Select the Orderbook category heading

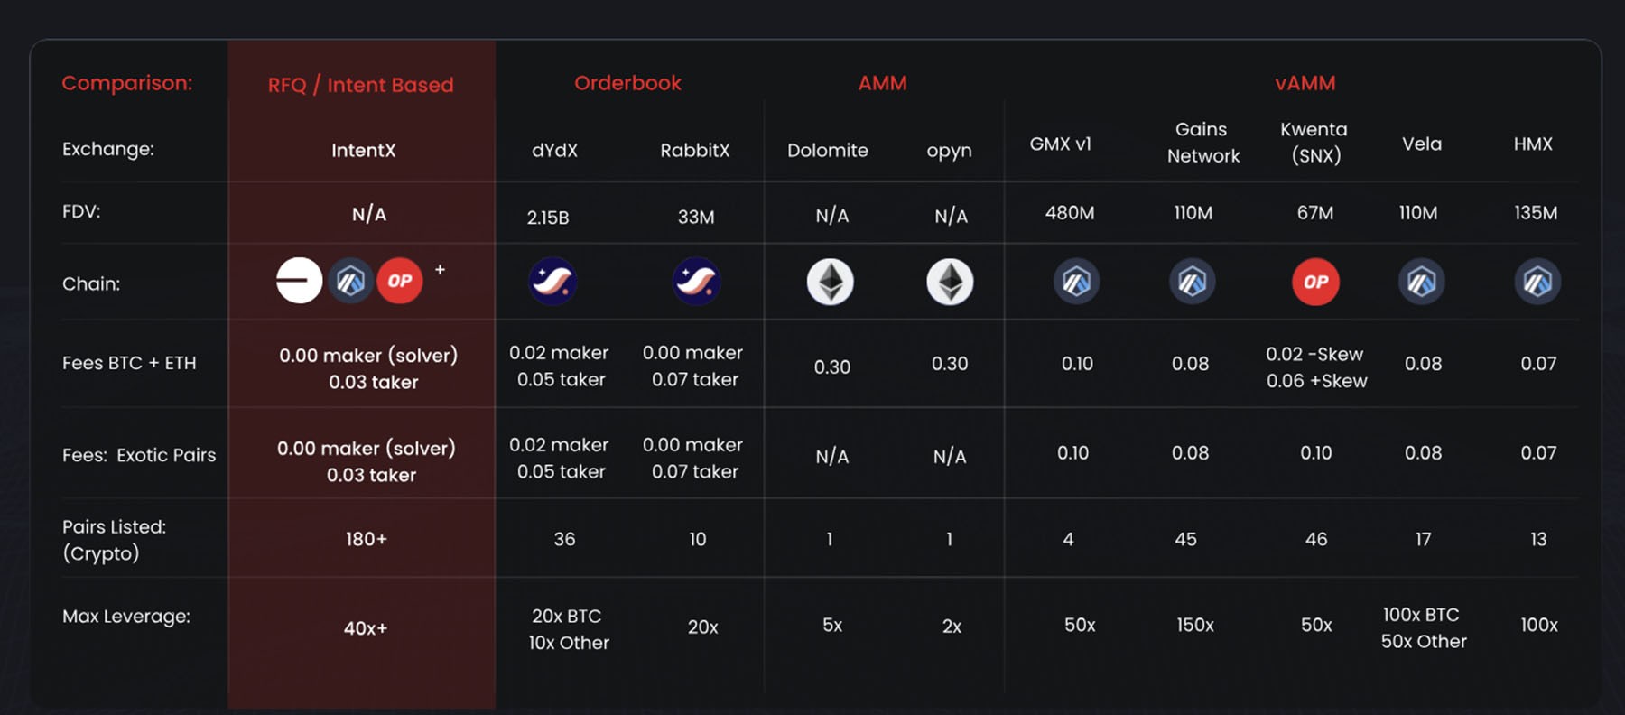click(x=627, y=83)
